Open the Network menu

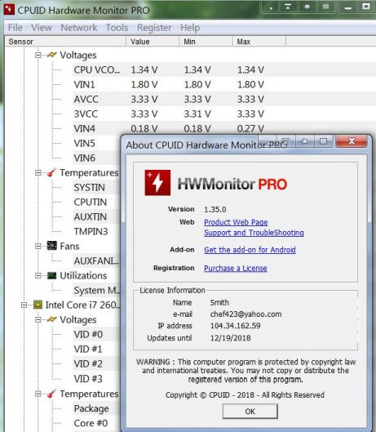point(79,28)
